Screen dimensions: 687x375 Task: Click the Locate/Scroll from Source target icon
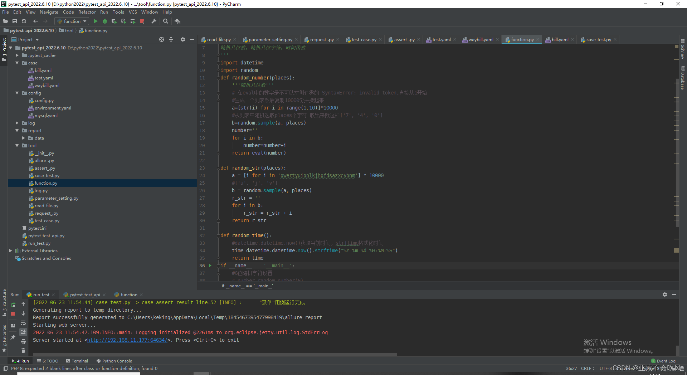point(162,39)
